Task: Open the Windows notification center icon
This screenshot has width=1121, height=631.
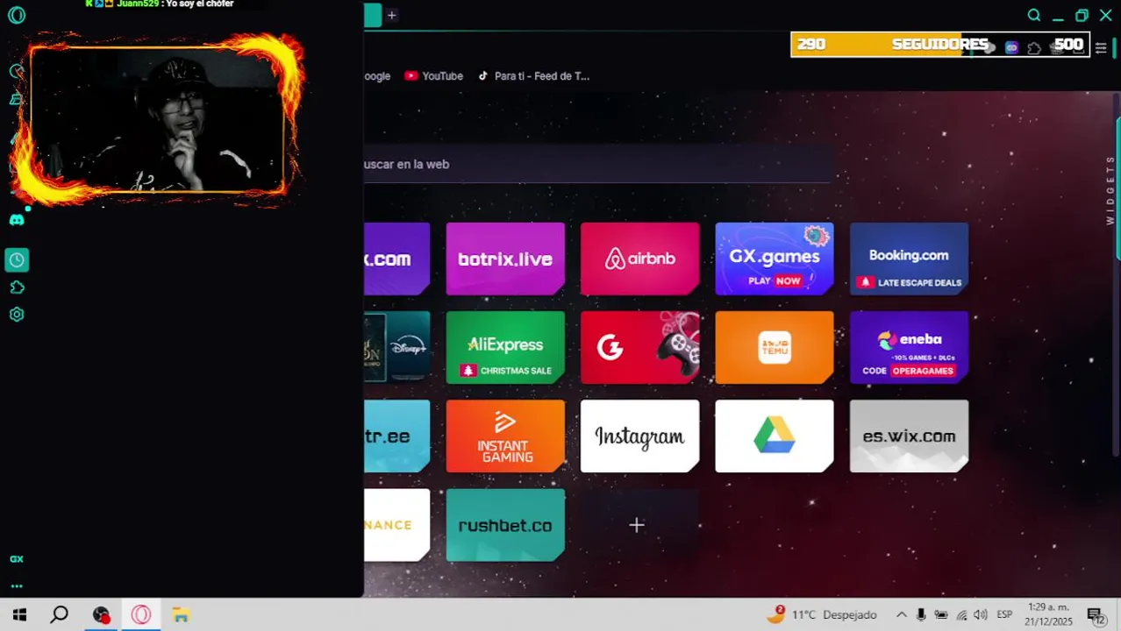Action: pos(1096,615)
